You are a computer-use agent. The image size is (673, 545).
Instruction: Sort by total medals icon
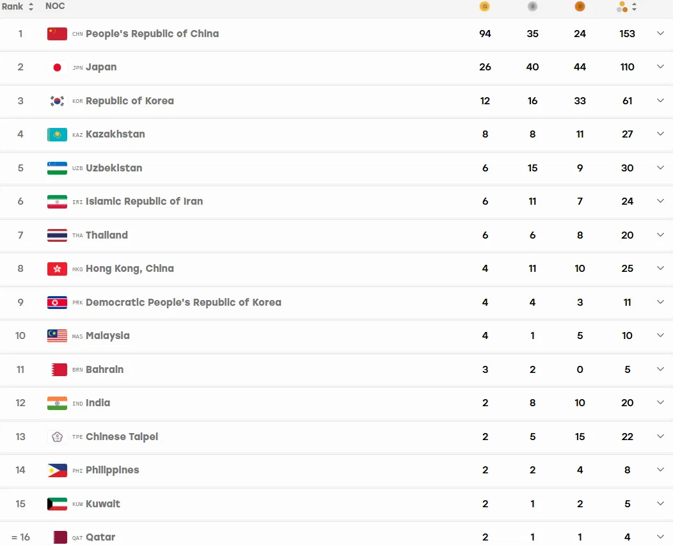click(x=626, y=7)
